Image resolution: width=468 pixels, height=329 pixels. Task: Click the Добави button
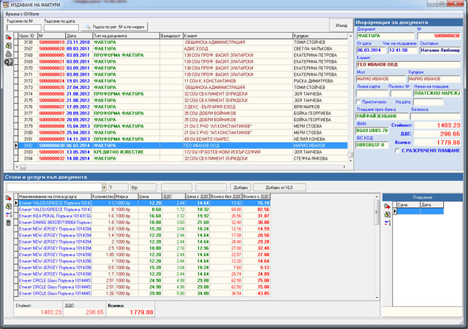point(241,187)
